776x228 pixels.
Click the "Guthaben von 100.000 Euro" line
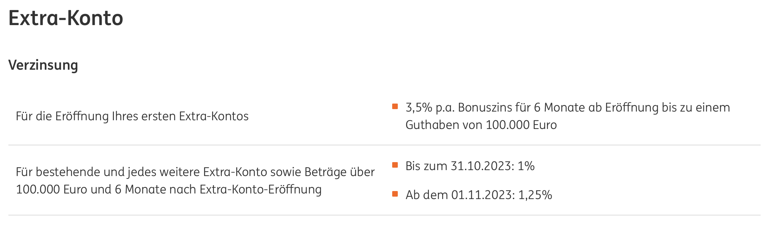pos(481,125)
